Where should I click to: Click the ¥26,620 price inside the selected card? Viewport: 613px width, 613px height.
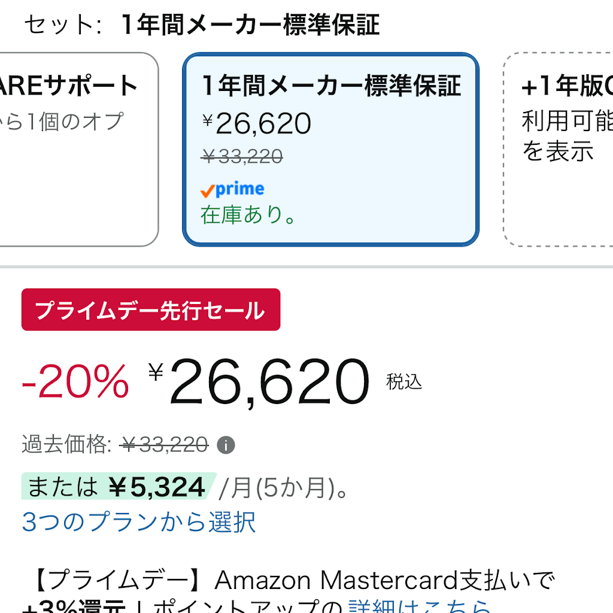(x=256, y=123)
